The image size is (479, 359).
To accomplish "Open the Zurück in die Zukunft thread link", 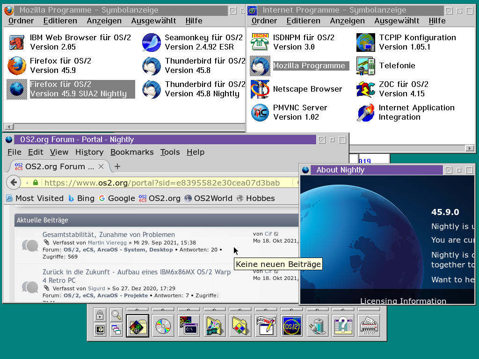I will [137, 276].
